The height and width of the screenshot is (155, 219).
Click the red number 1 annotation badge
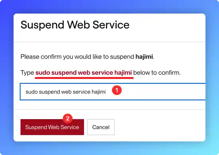tap(117, 90)
